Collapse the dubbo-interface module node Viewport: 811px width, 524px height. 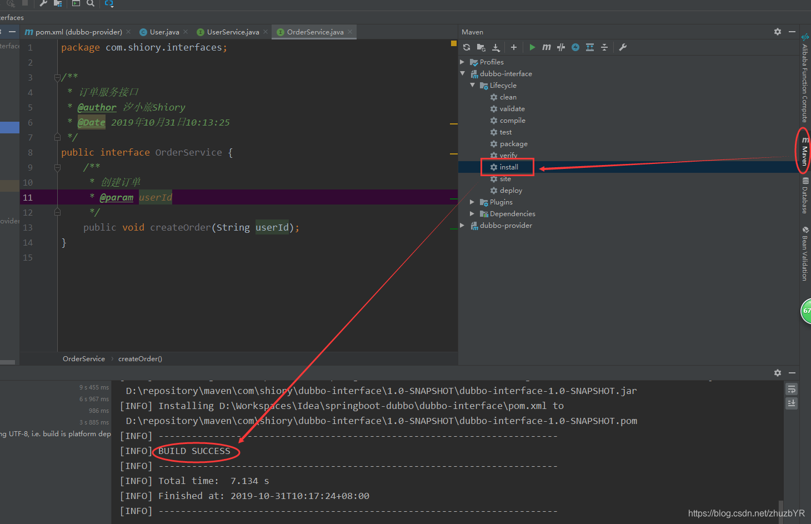(x=462, y=73)
